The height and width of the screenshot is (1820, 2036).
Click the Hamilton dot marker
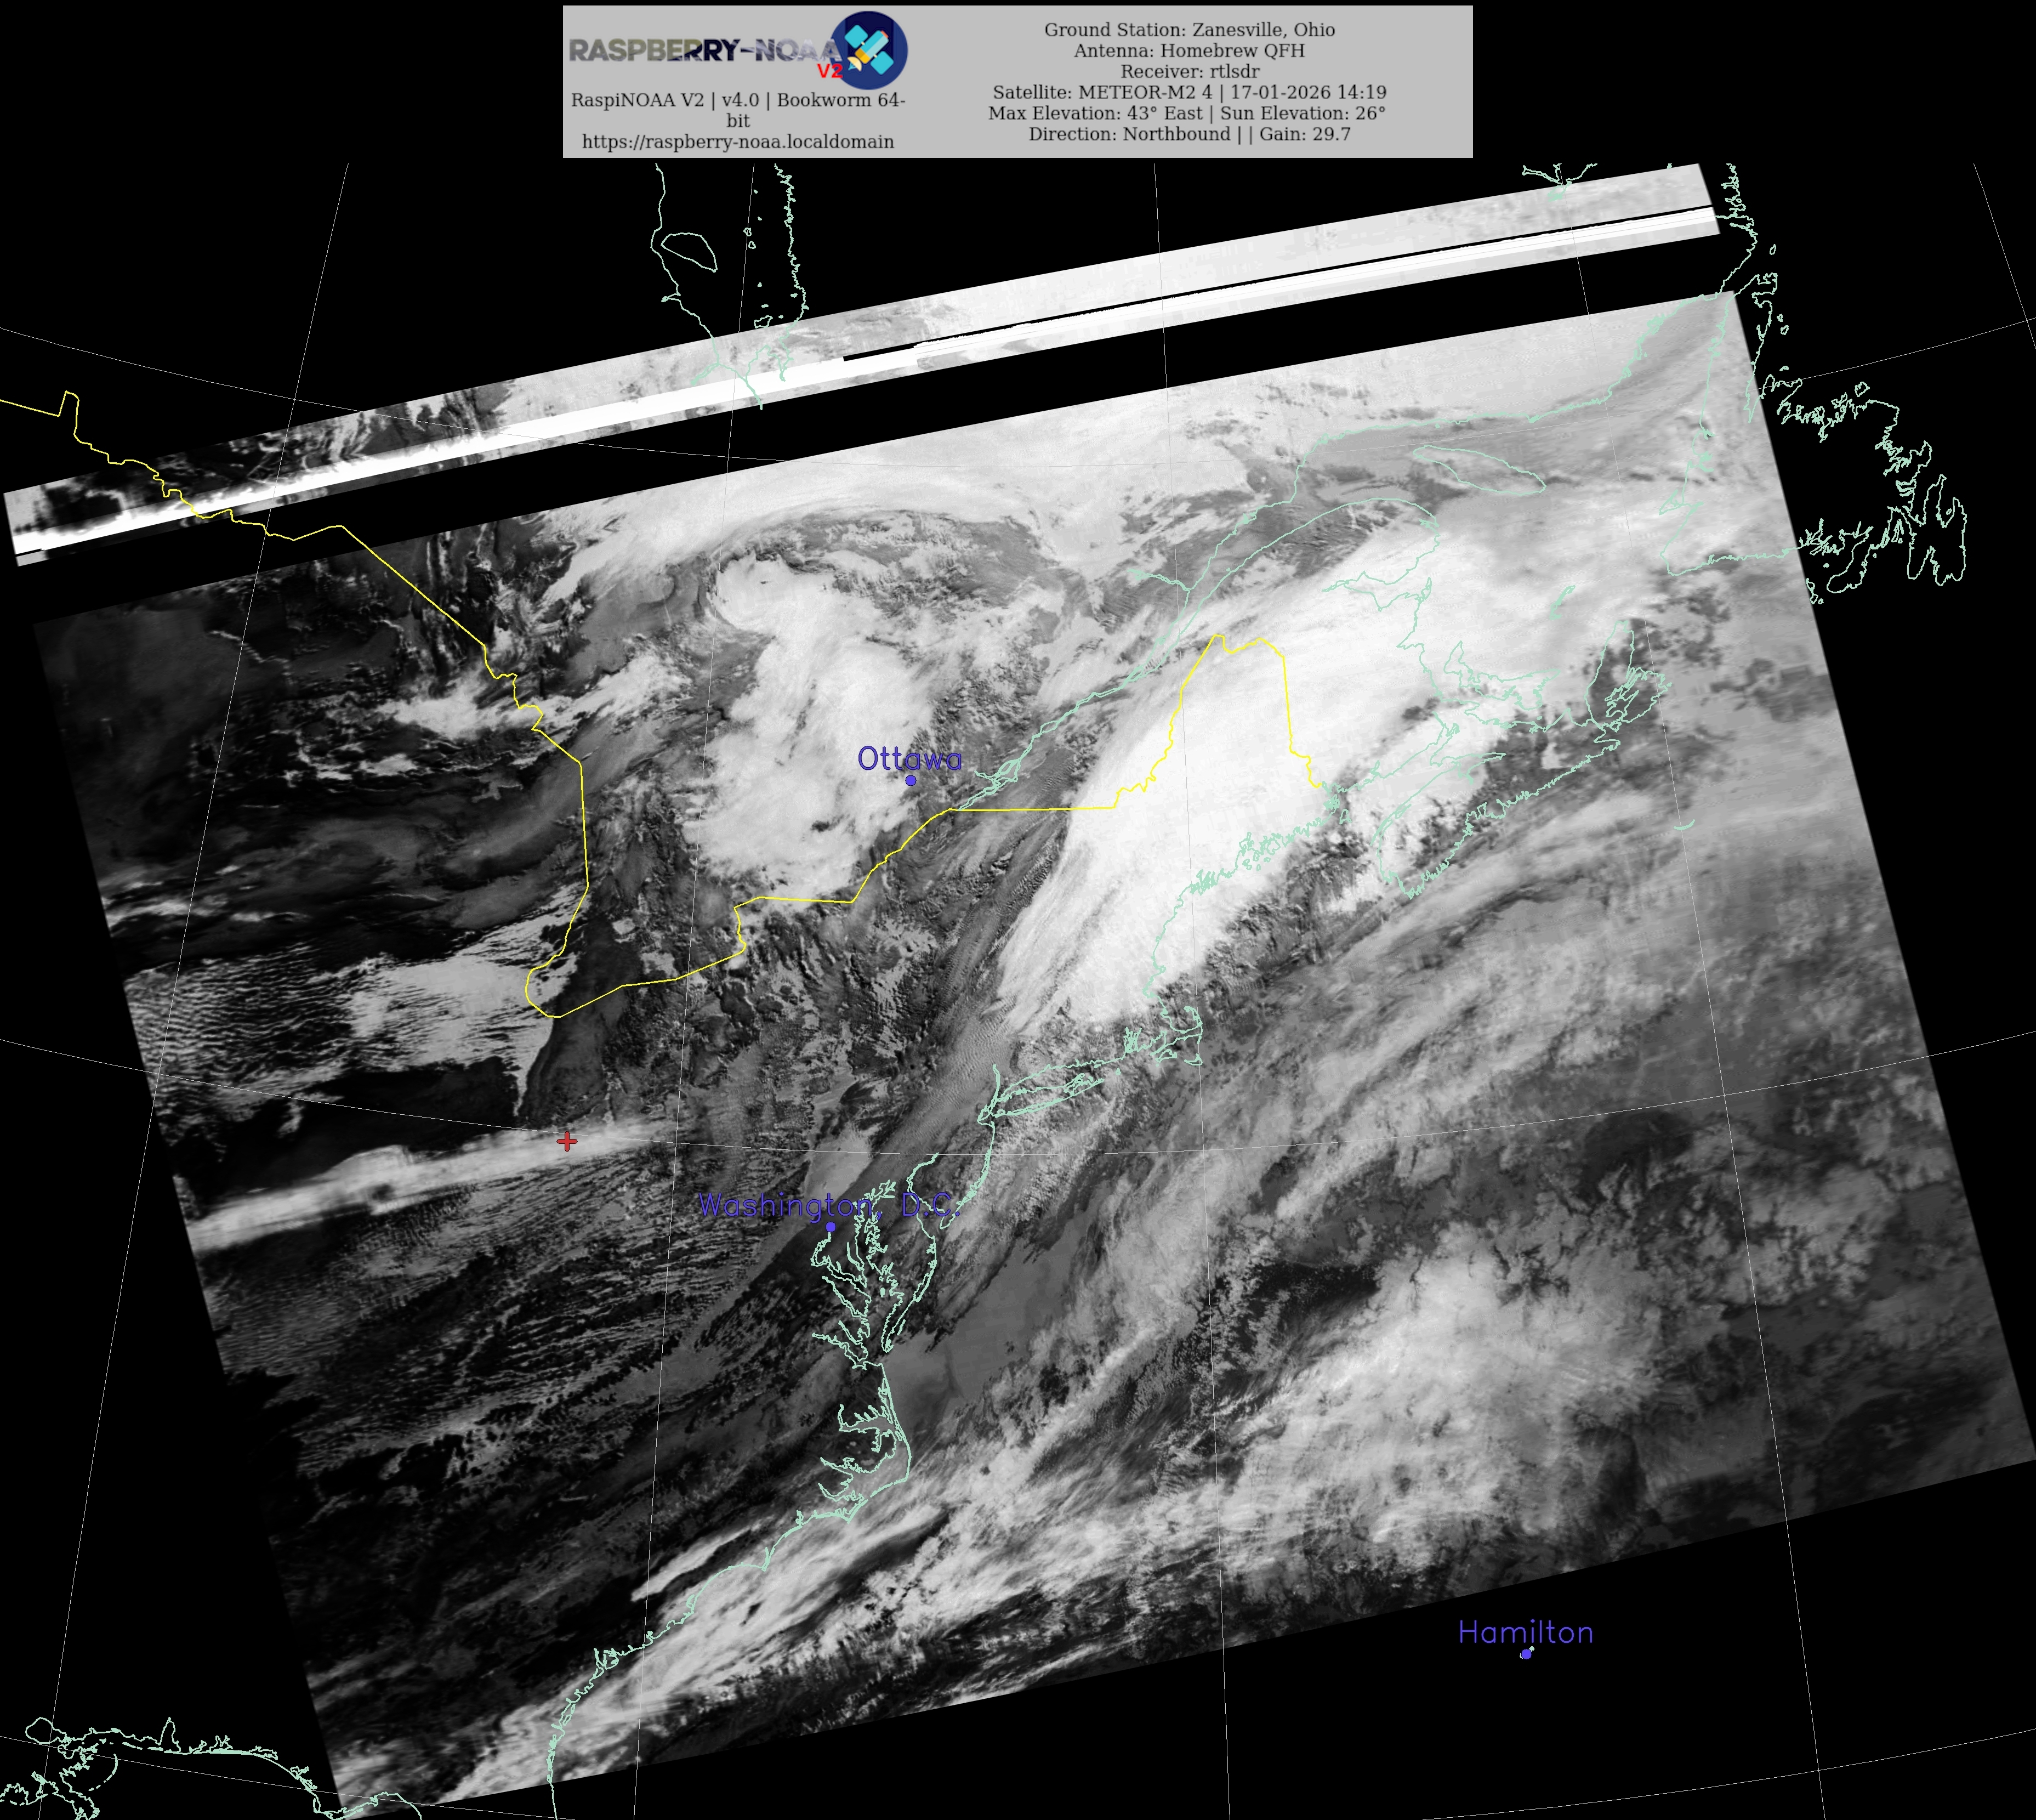coord(1525,1653)
